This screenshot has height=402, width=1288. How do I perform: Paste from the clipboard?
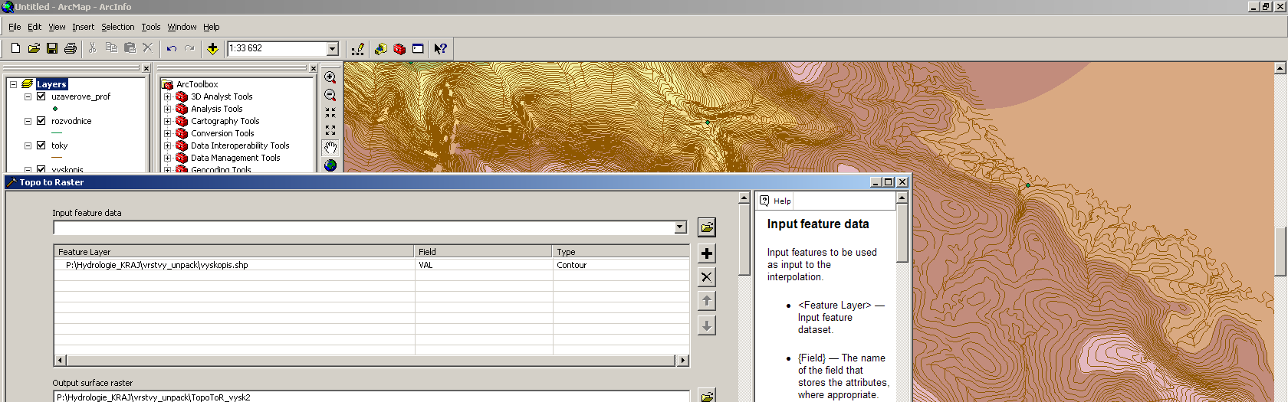[x=130, y=48]
